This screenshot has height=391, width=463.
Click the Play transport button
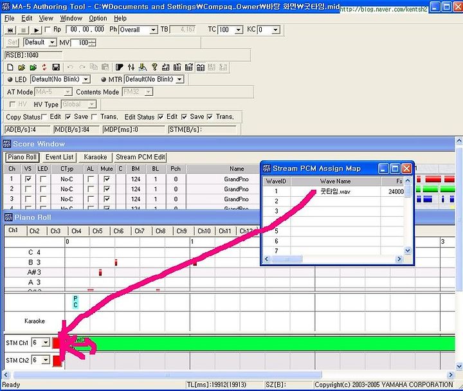pyautogui.click(x=36, y=30)
